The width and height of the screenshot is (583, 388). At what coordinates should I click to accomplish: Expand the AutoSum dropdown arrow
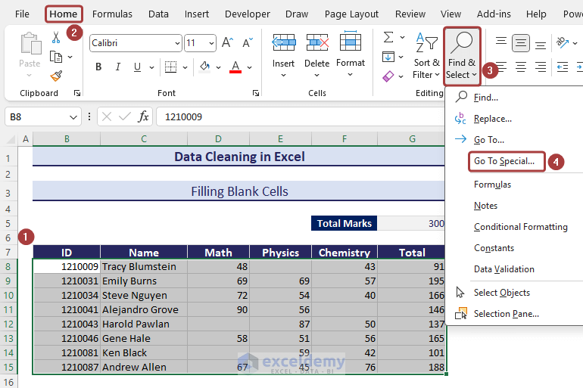[402, 38]
